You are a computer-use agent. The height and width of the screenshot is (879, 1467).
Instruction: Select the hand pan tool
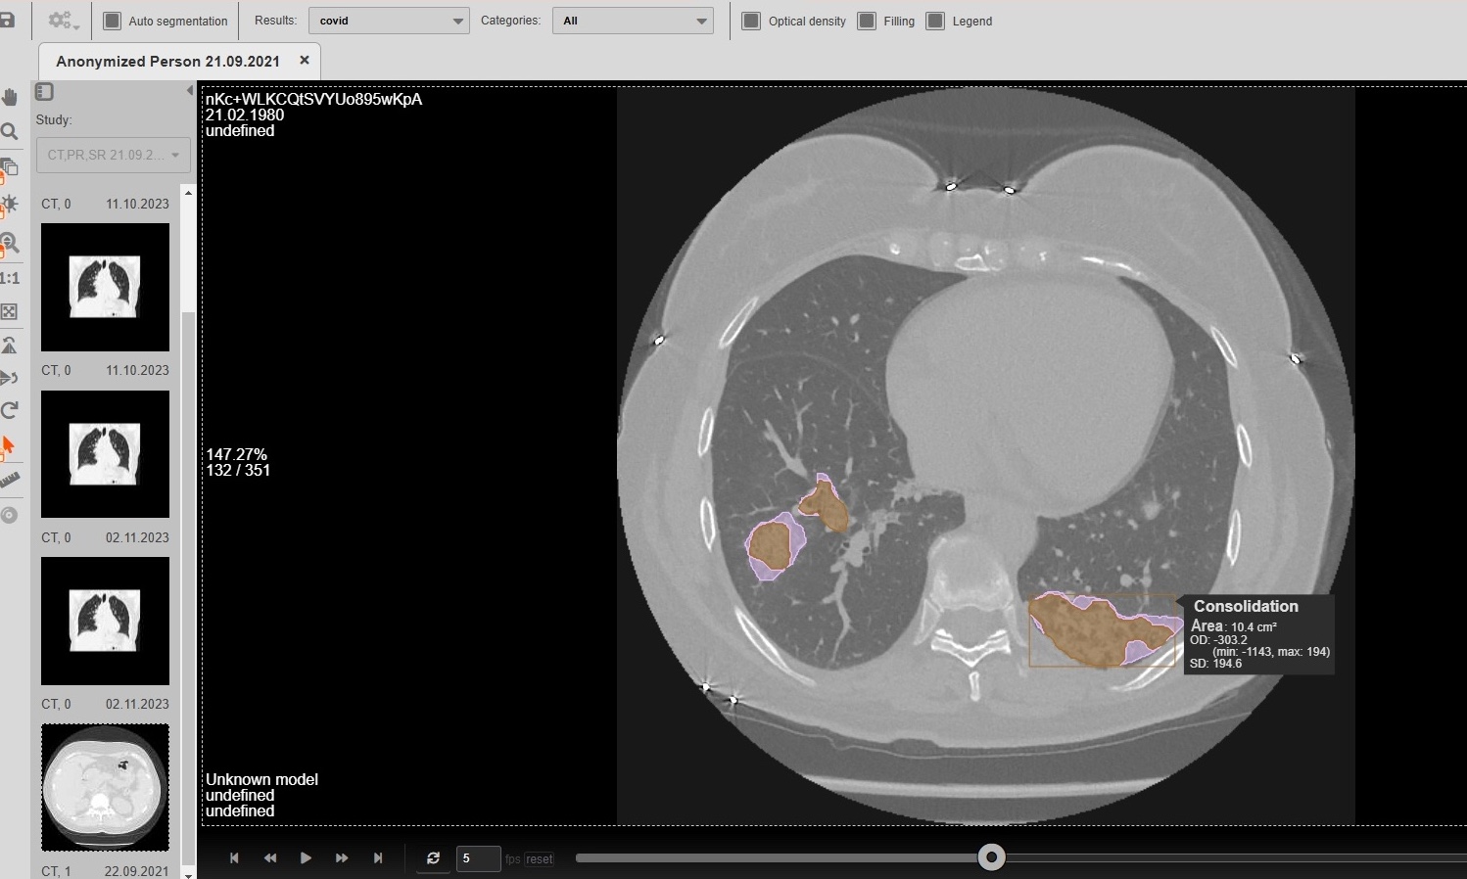(10, 97)
